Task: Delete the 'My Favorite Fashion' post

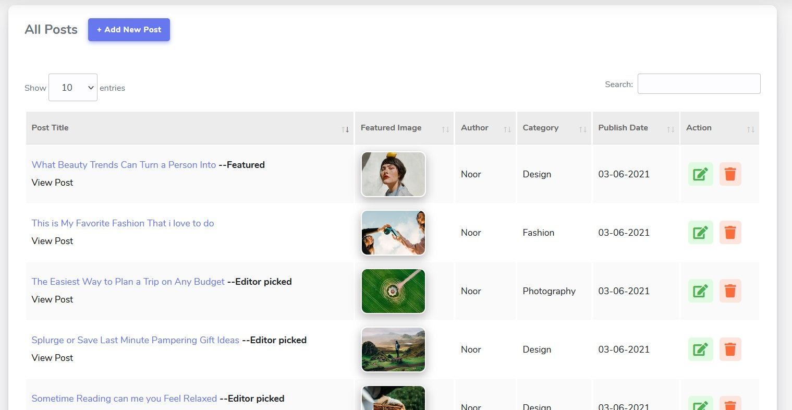Action: tap(730, 233)
